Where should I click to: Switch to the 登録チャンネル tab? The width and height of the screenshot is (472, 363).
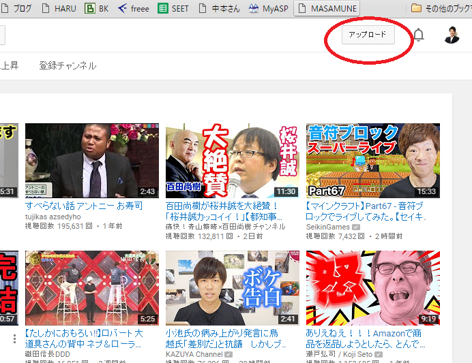coord(68,66)
